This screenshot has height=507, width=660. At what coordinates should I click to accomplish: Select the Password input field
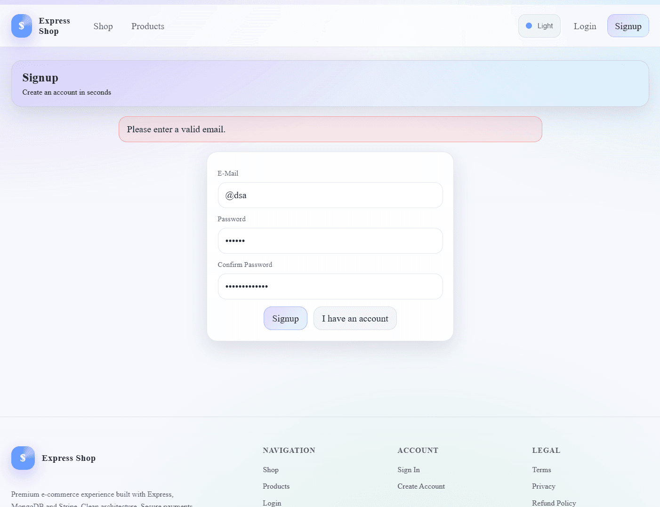click(x=330, y=241)
